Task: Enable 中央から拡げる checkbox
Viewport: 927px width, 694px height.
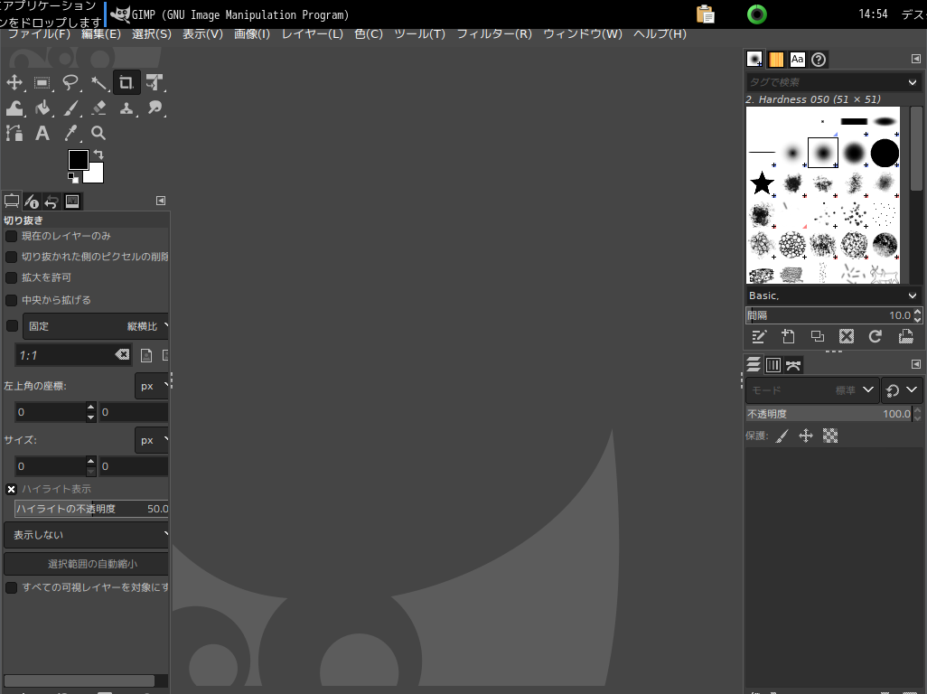Action: point(11,300)
